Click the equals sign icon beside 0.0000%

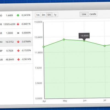point(18,33)
